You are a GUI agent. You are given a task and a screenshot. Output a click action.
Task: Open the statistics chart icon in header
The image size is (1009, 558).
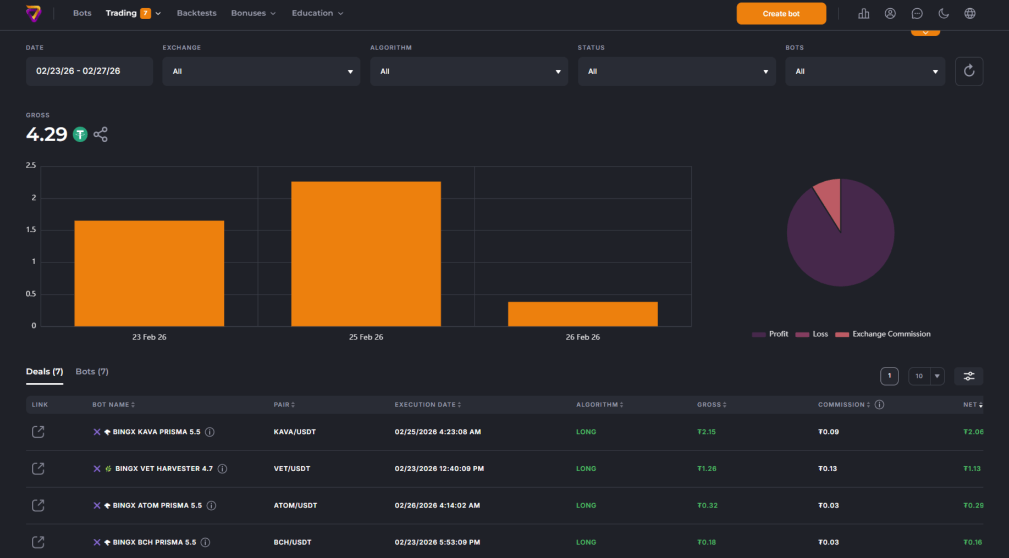(863, 13)
